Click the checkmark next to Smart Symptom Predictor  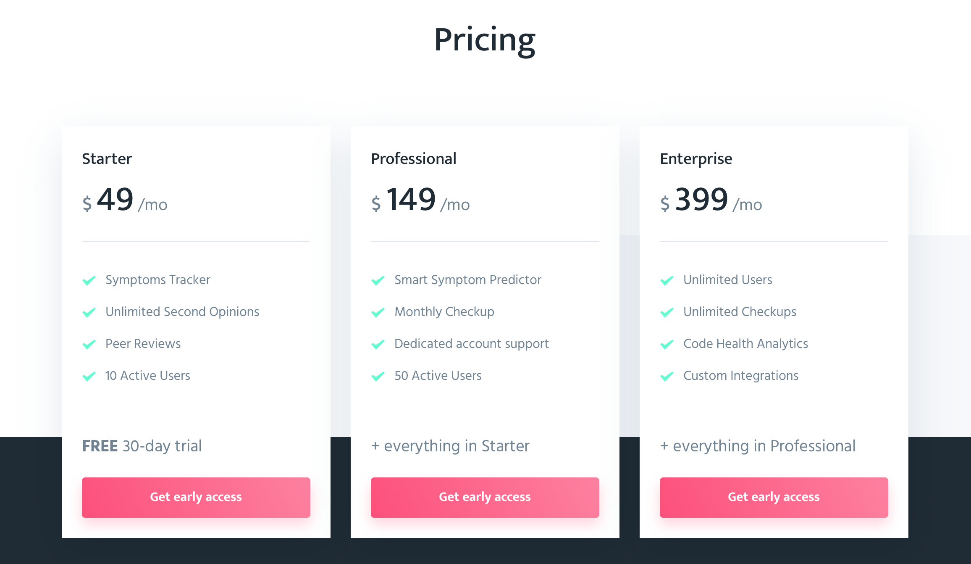378,280
